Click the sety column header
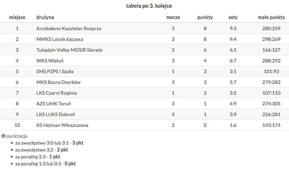The image size is (289, 173). 233,17
